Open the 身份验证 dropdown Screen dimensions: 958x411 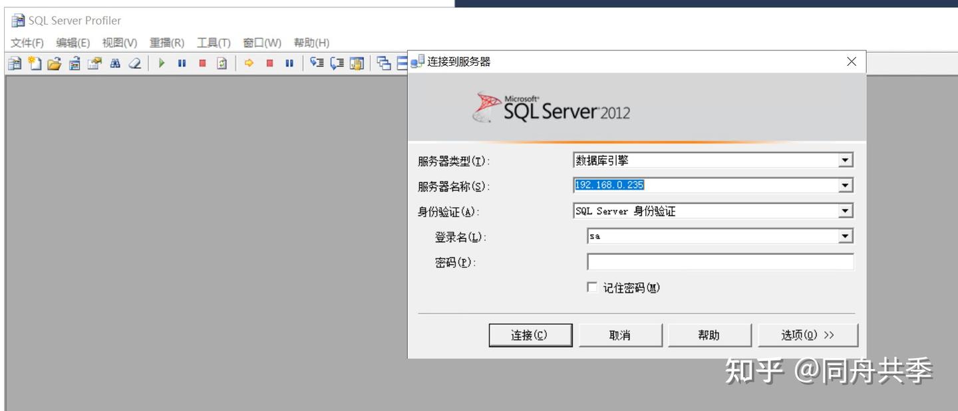(845, 210)
